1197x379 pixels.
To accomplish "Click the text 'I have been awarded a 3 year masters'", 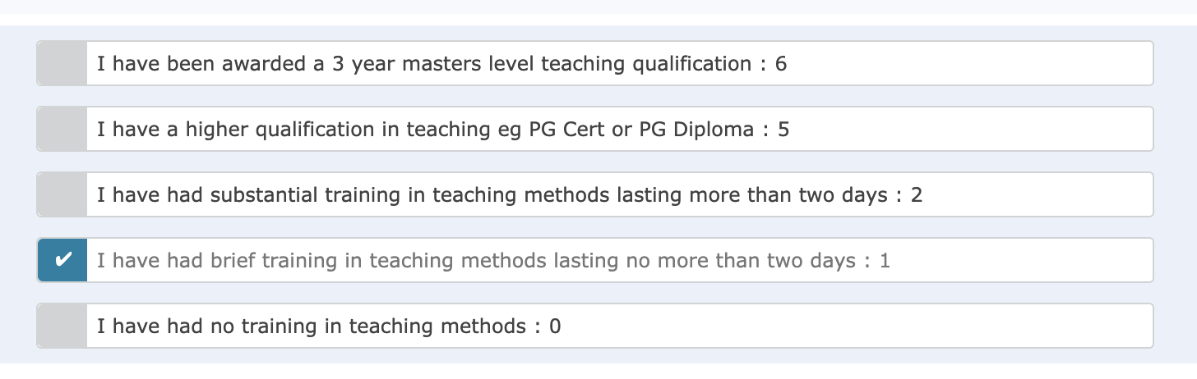I will [x=263, y=63].
